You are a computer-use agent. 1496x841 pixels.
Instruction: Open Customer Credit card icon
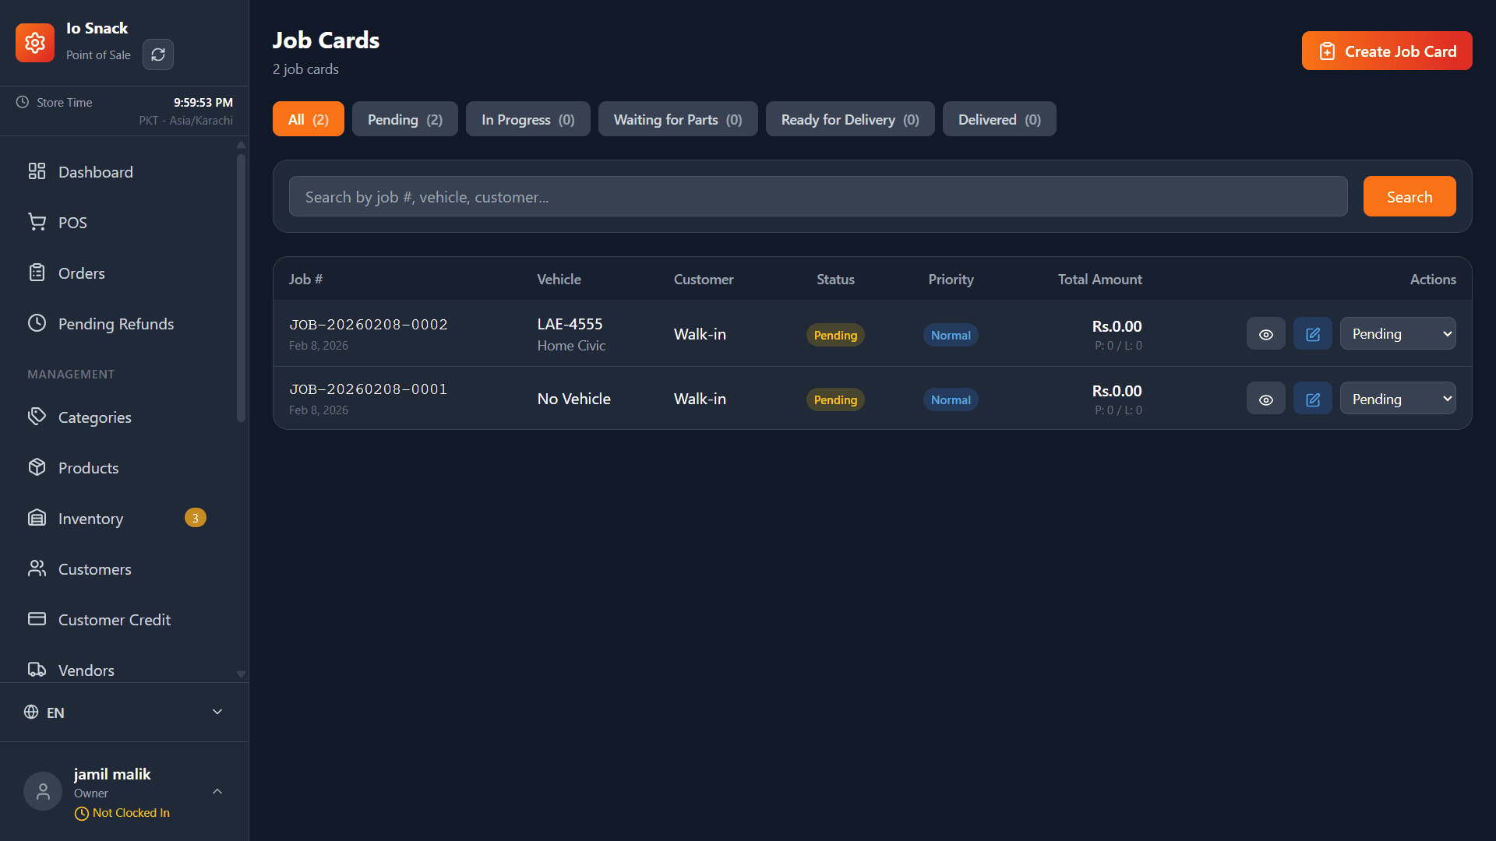pos(37,619)
